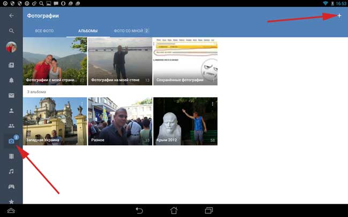Screen dimensions: 348x217
Task: Open the videos film strip icon
Action: 11,157
